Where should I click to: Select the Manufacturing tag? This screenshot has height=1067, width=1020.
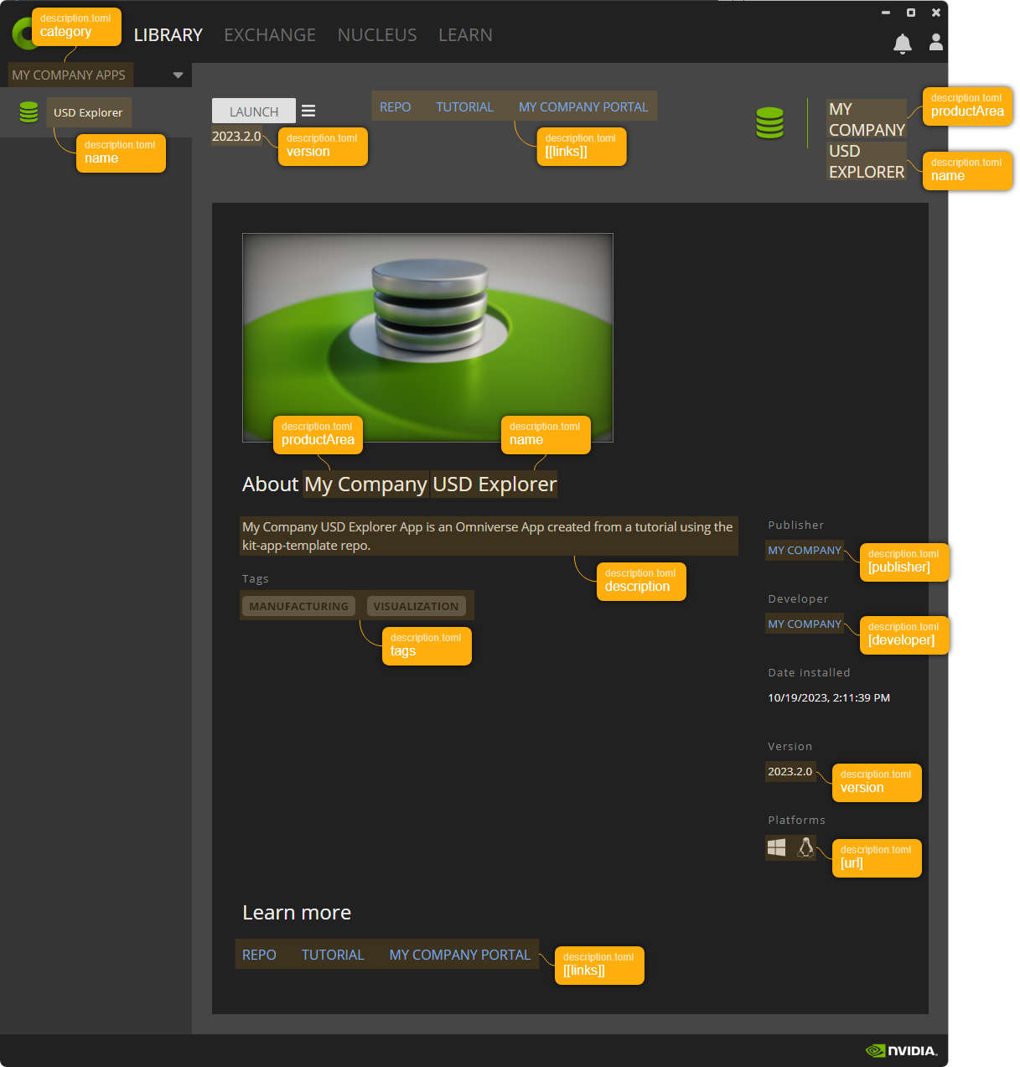(x=298, y=606)
